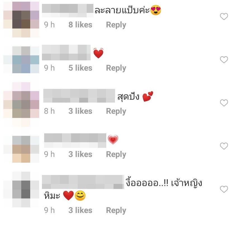Like the เจ้าหญิงหิมะ comment heart icon
This screenshot has height=225, width=243.
pyautogui.click(x=224, y=189)
